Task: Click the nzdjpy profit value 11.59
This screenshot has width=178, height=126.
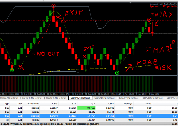Action: (x=175, y=112)
